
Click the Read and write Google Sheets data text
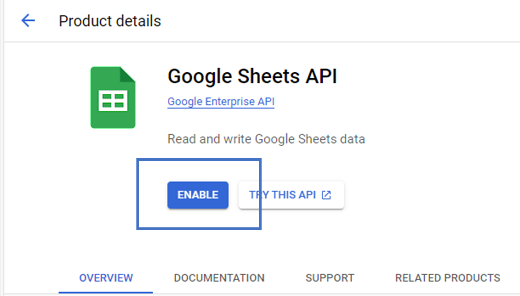tap(266, 139)
